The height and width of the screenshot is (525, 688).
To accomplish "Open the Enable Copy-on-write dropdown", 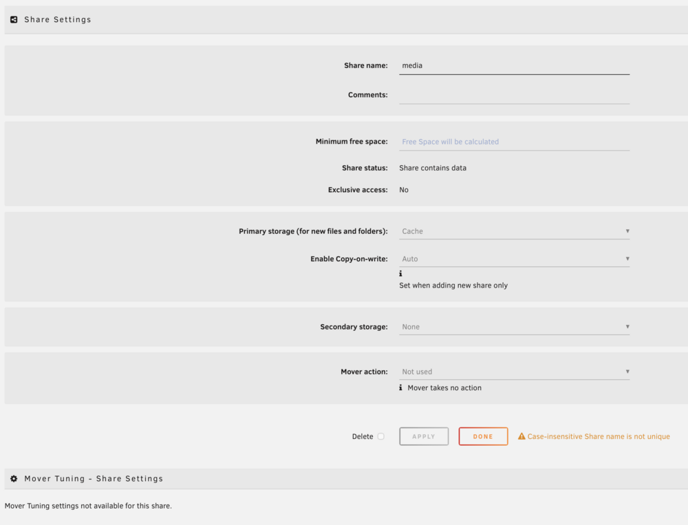I will click(x=514, y=259).
